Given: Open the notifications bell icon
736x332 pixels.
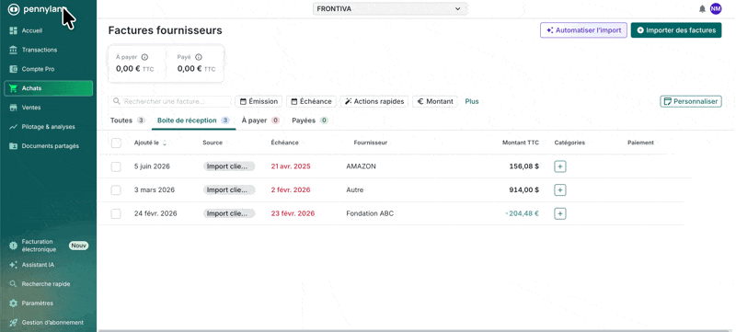Looking at the screenshot, I should coord(702,8).
